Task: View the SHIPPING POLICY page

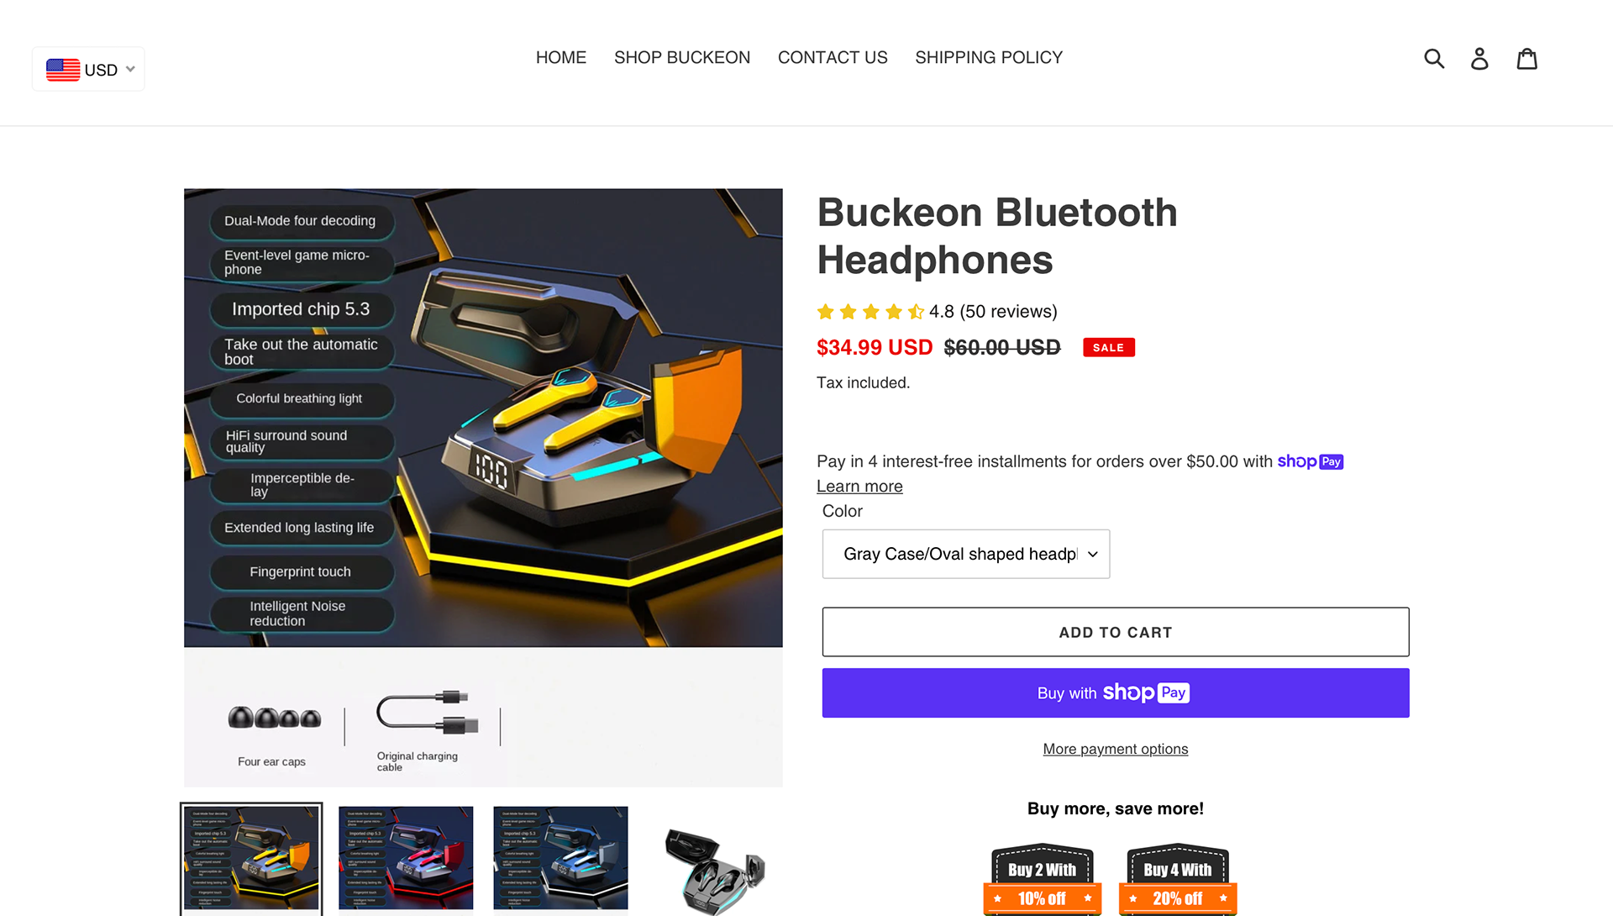Action: (989, 57)
